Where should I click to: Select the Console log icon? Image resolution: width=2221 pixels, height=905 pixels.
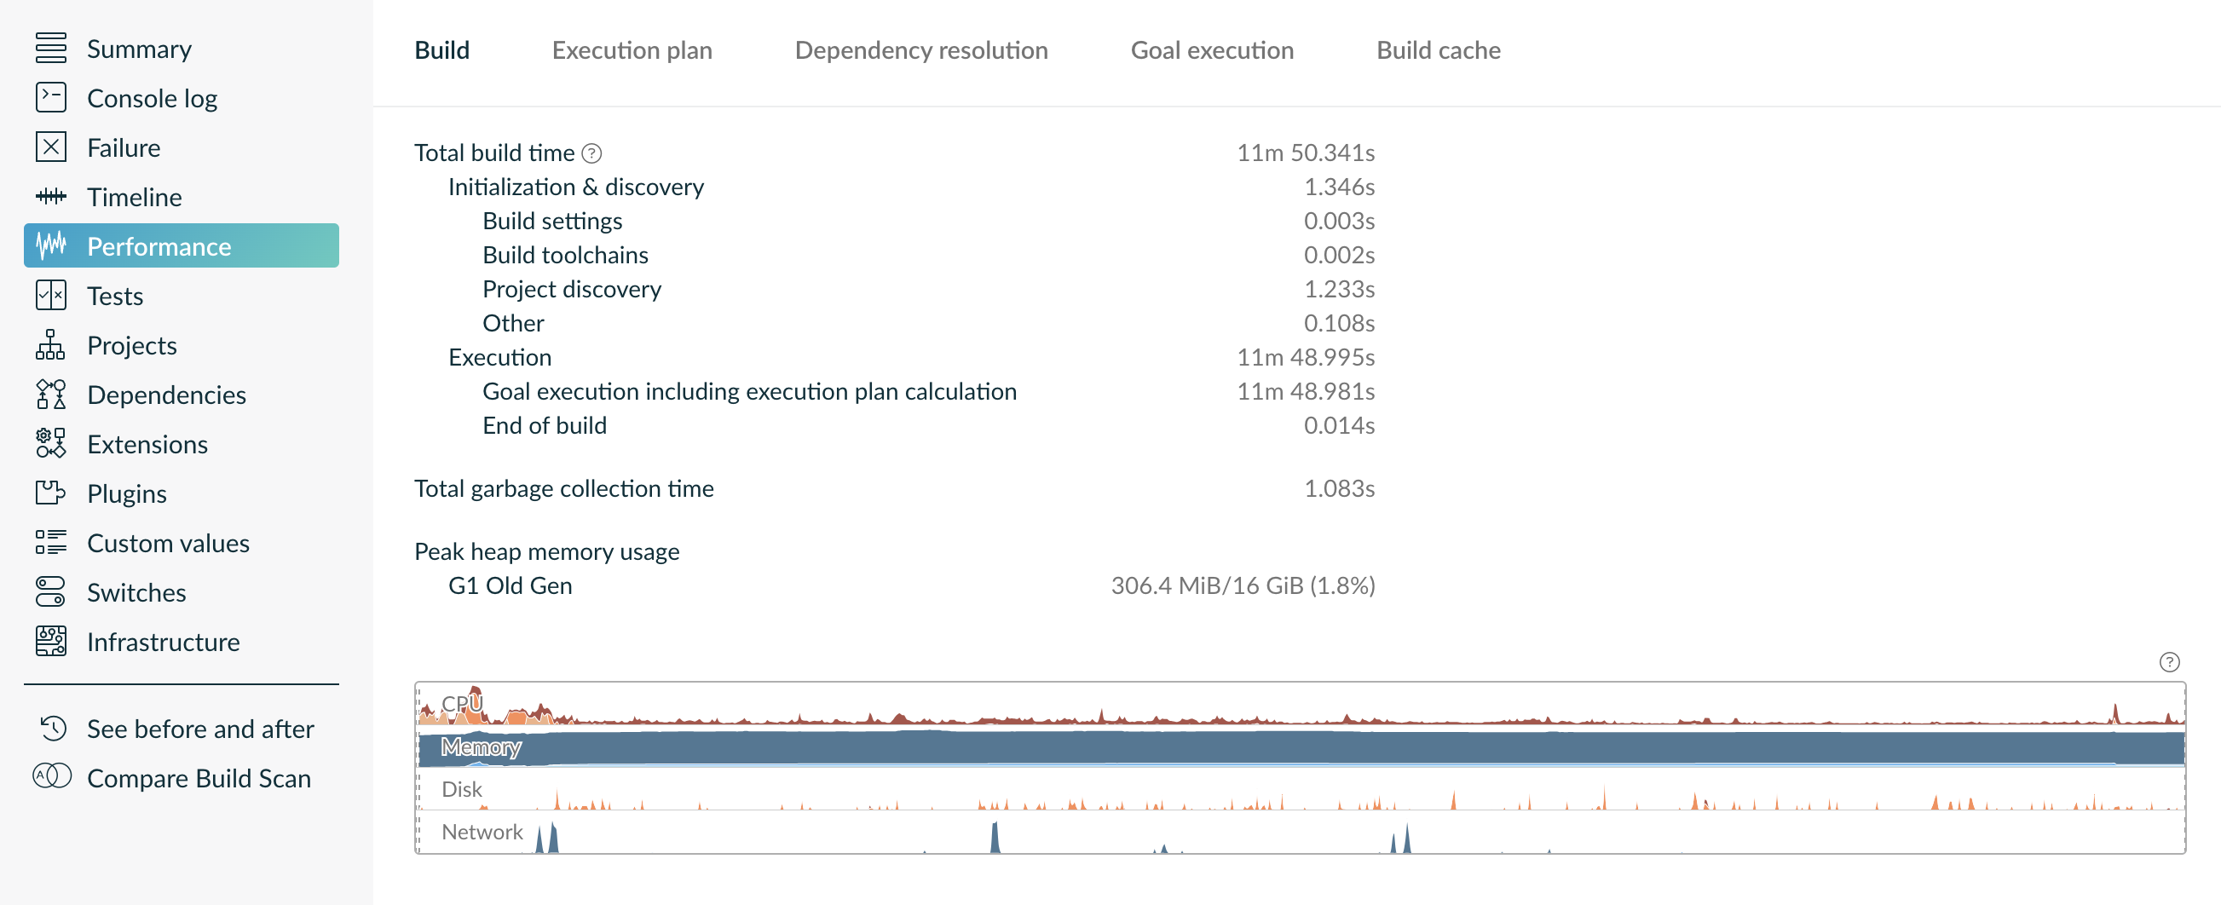point(51,97)
